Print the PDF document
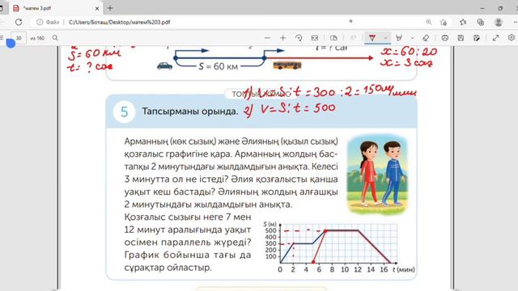 point(445,38)
